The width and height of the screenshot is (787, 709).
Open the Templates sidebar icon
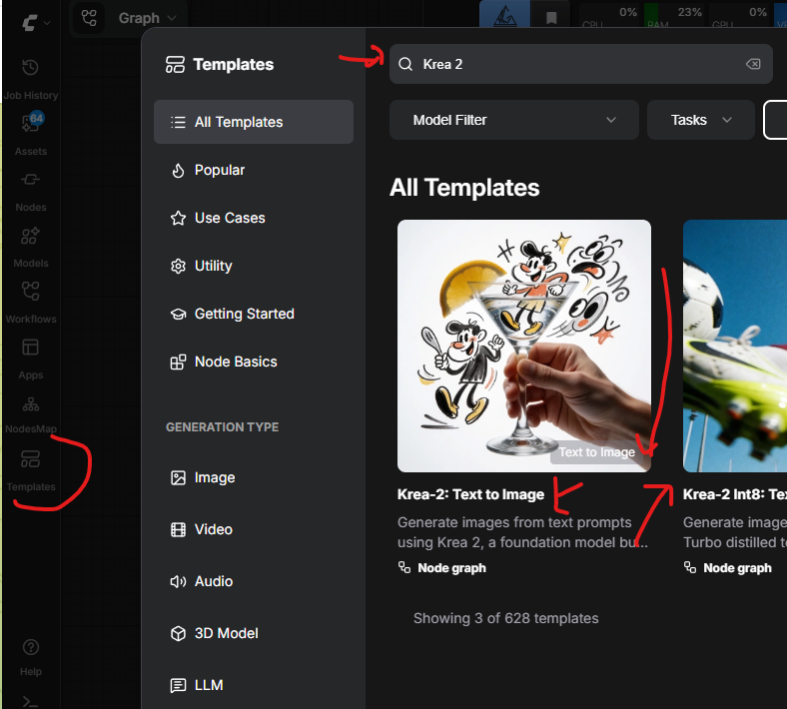point(31,459)
